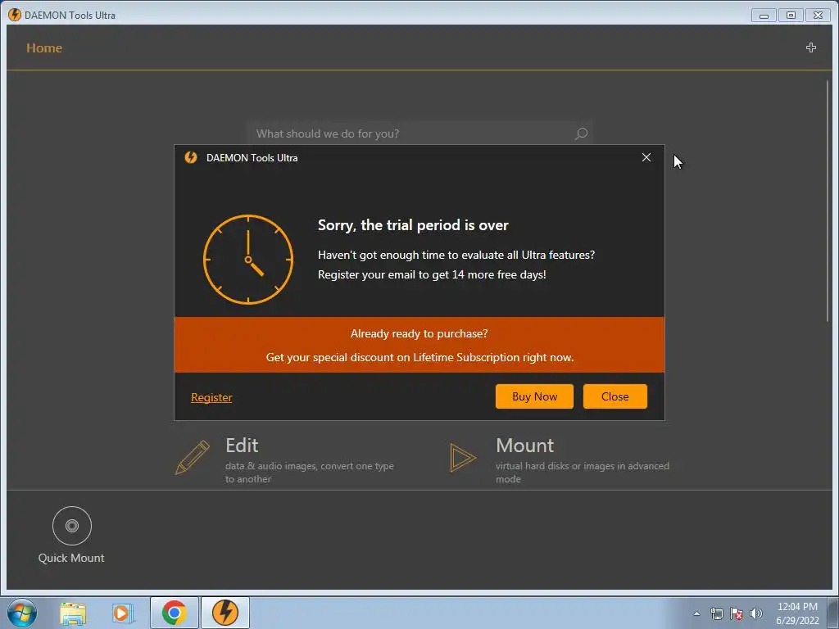Open the Register link

coord(211,397)
